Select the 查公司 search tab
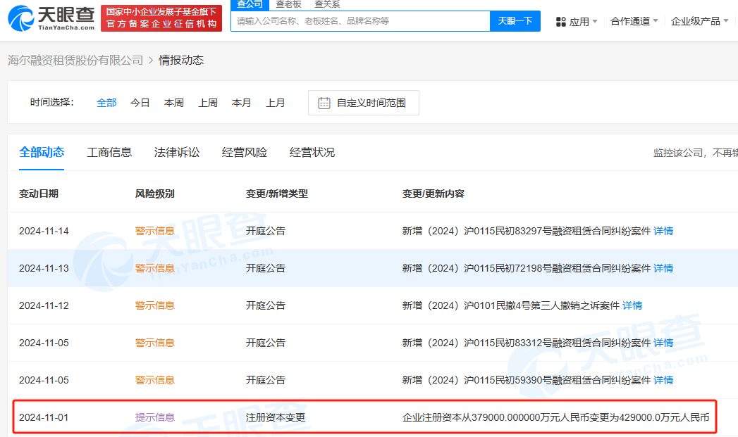This screenshot has width=738, height=437. click(x=250, y=5)
